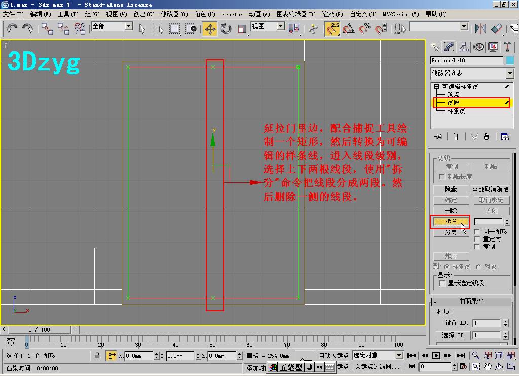Enable the 同一图形 checkbox

[477, 232]
